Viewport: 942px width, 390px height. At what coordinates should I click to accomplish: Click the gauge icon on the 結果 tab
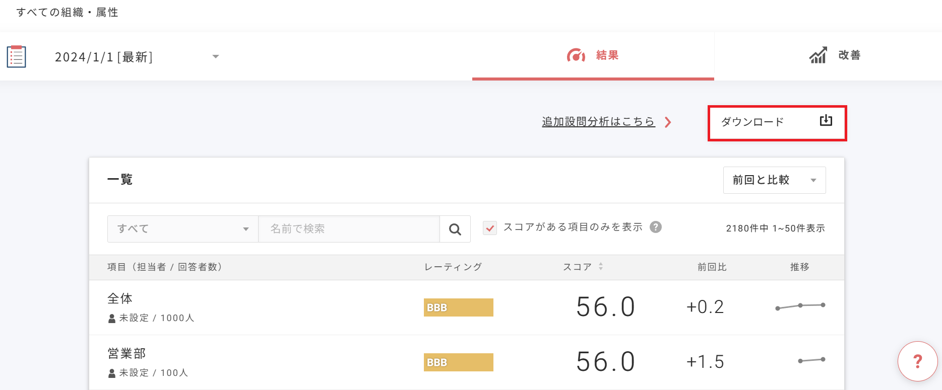point(576,55)
